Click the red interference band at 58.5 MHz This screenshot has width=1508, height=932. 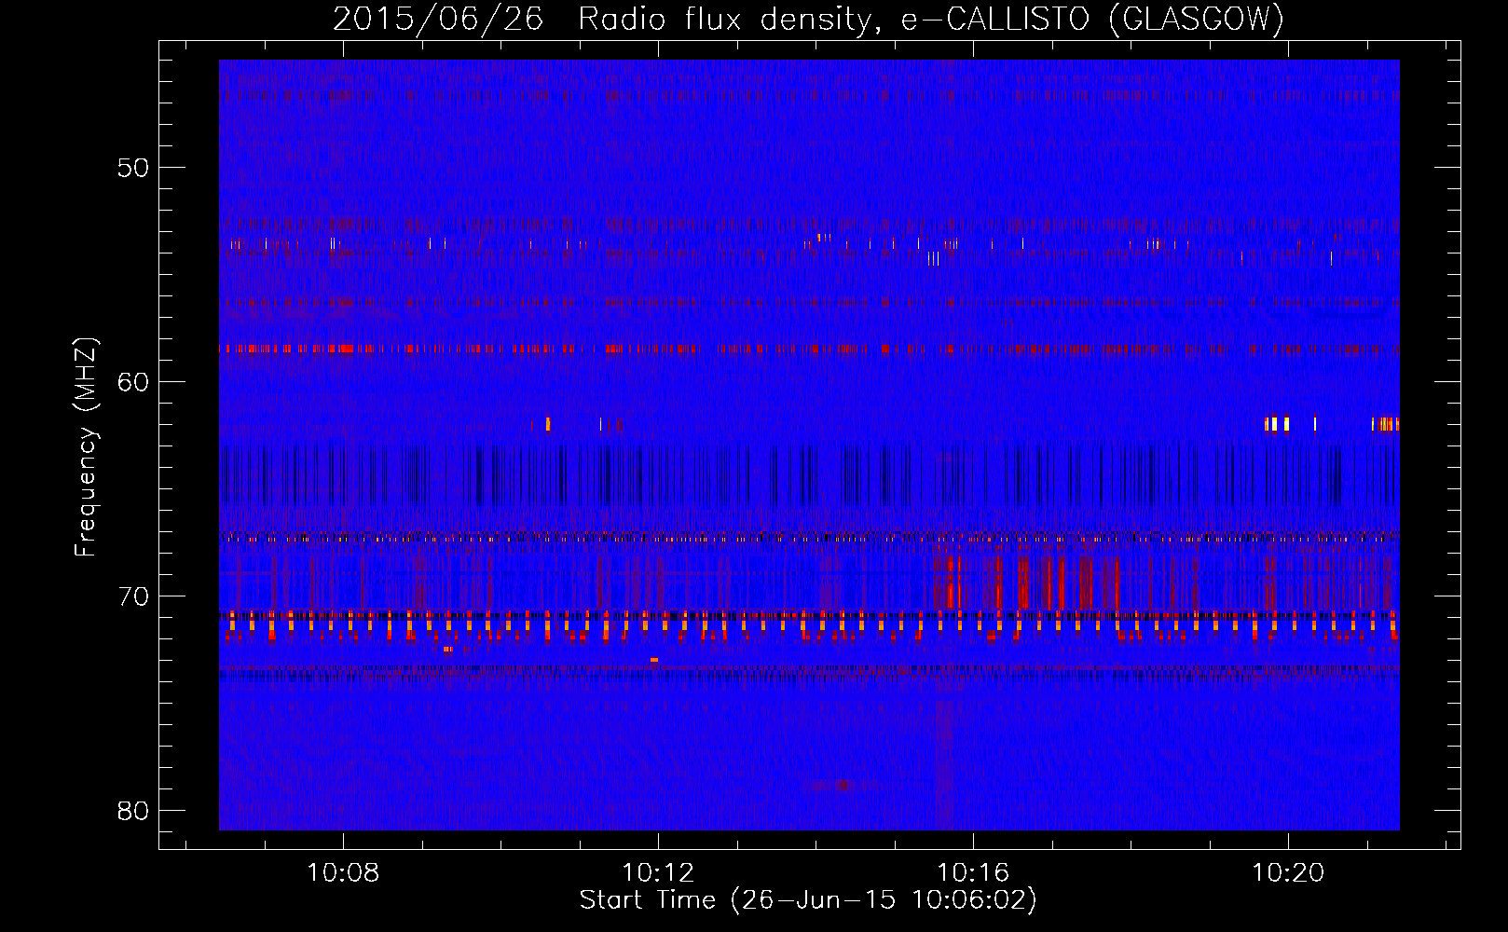click(x=809, y=349)
